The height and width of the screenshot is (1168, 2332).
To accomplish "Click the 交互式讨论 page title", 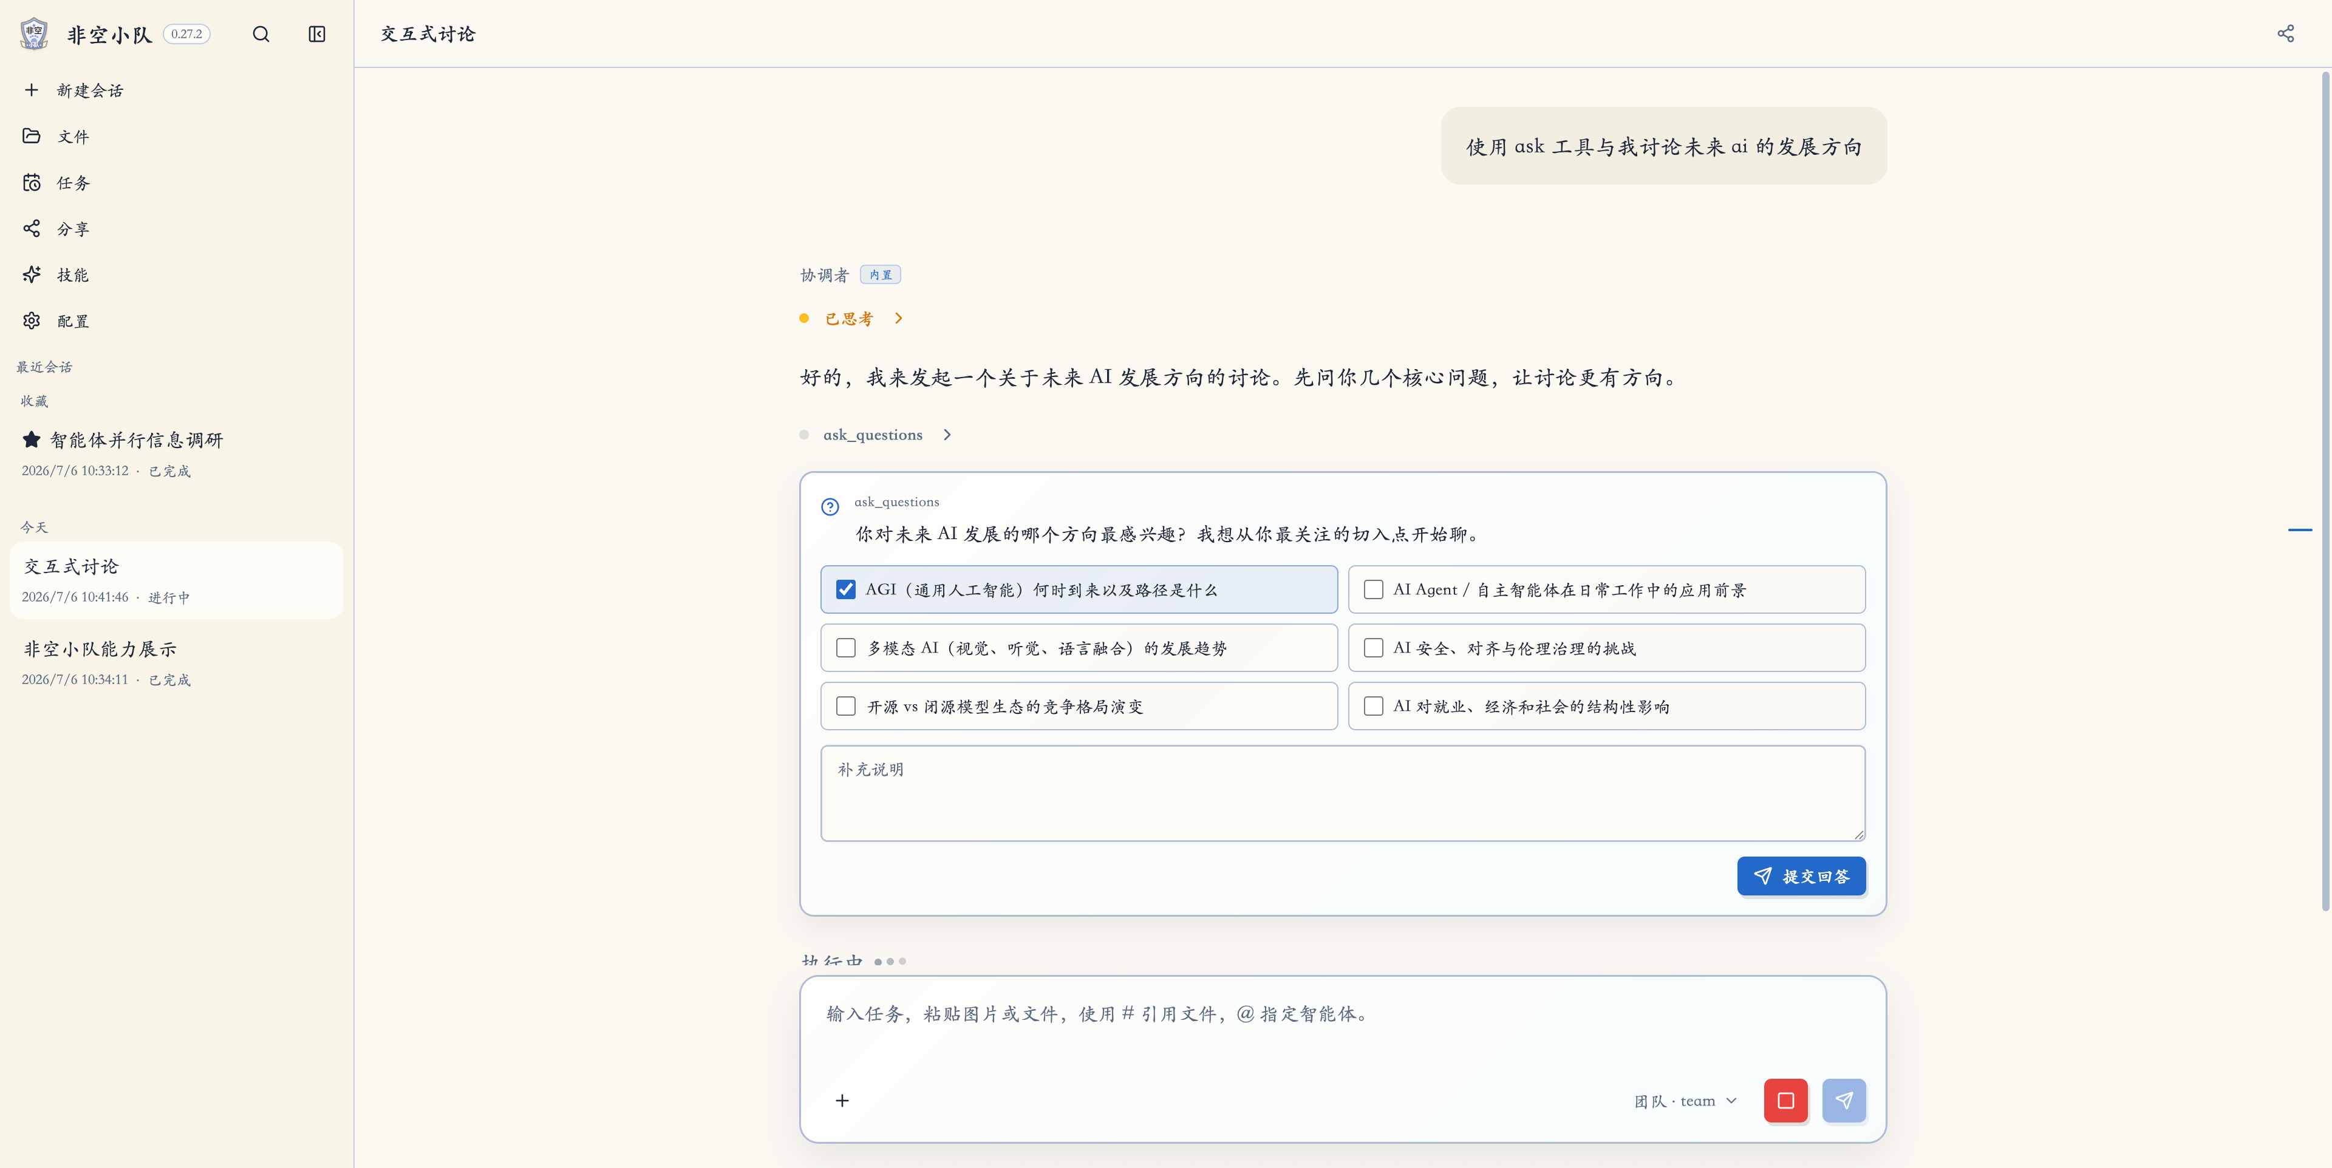I will point(428,35).
